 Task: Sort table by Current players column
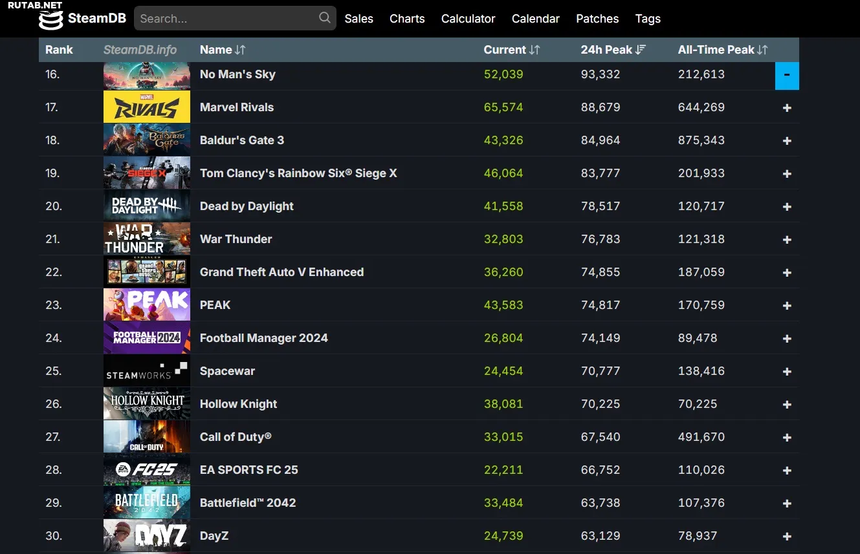[511, 50]
